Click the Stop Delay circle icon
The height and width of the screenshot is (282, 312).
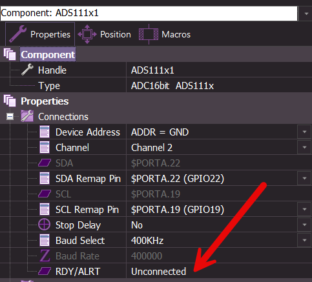point(45,225)
